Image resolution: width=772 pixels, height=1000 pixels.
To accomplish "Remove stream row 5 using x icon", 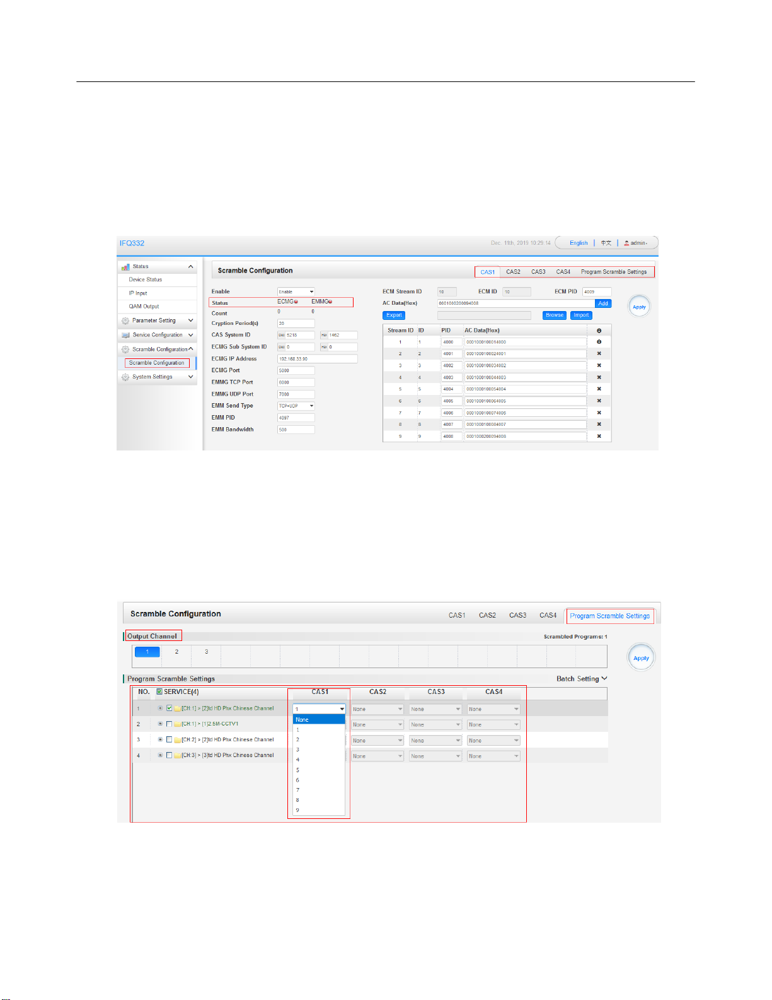I will click(x=599, y=389).
